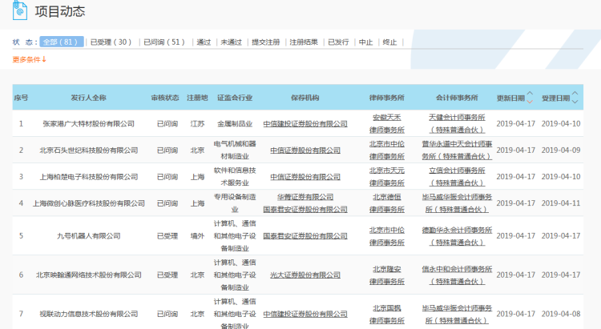The width and height of the screenshot is (601, 329).
Task: Sort 更新日期 ascending with up arrow
Action: pos(529,94)
